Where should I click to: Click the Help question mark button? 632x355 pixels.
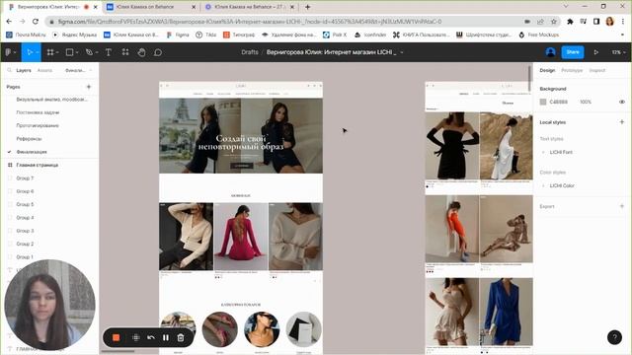[614, 337]
